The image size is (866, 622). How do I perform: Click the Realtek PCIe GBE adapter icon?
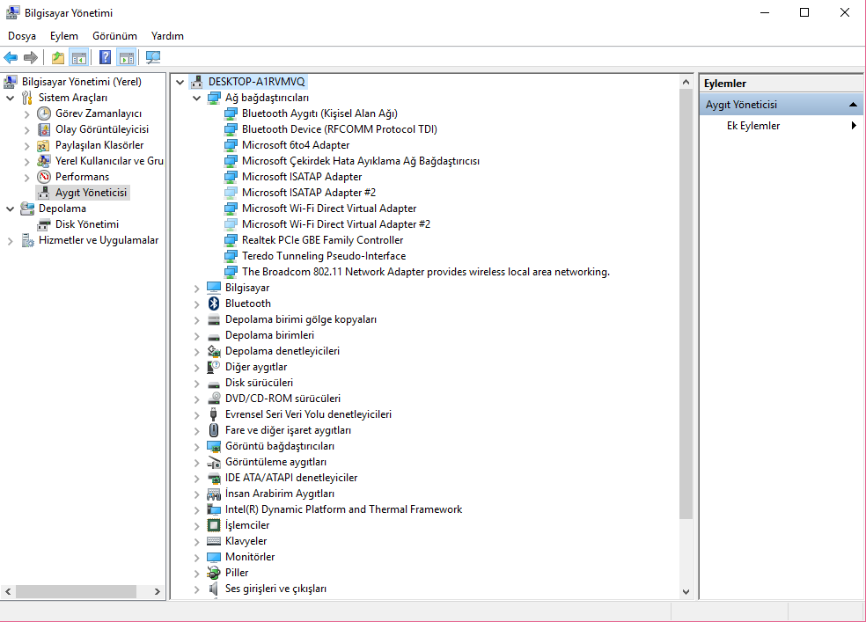point(231,241)
